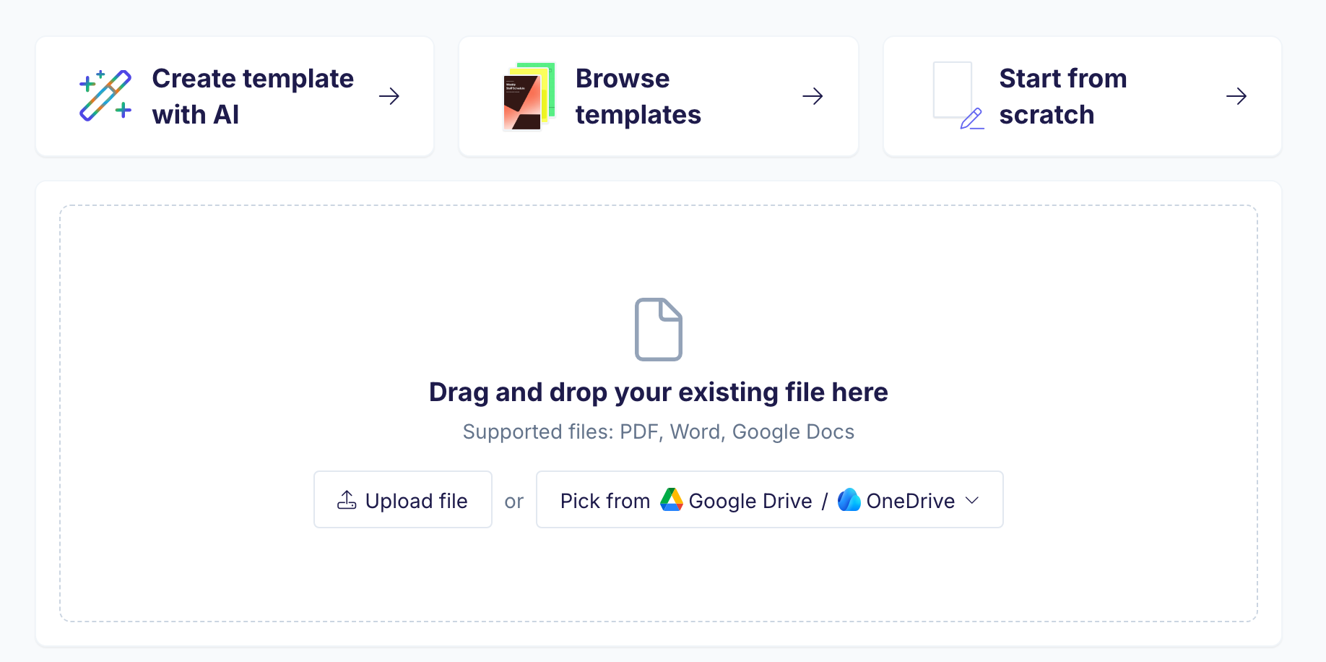Click Drag and drop your existing file heading
This screenshot has height=662, width=1326.
pos(659,392)
